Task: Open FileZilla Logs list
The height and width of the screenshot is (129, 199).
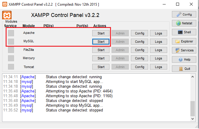Action: coord(158,50)
